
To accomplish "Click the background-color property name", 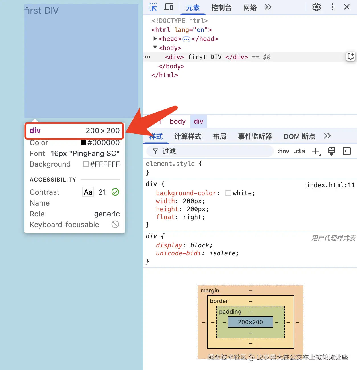I will click(x=186, y=193).
